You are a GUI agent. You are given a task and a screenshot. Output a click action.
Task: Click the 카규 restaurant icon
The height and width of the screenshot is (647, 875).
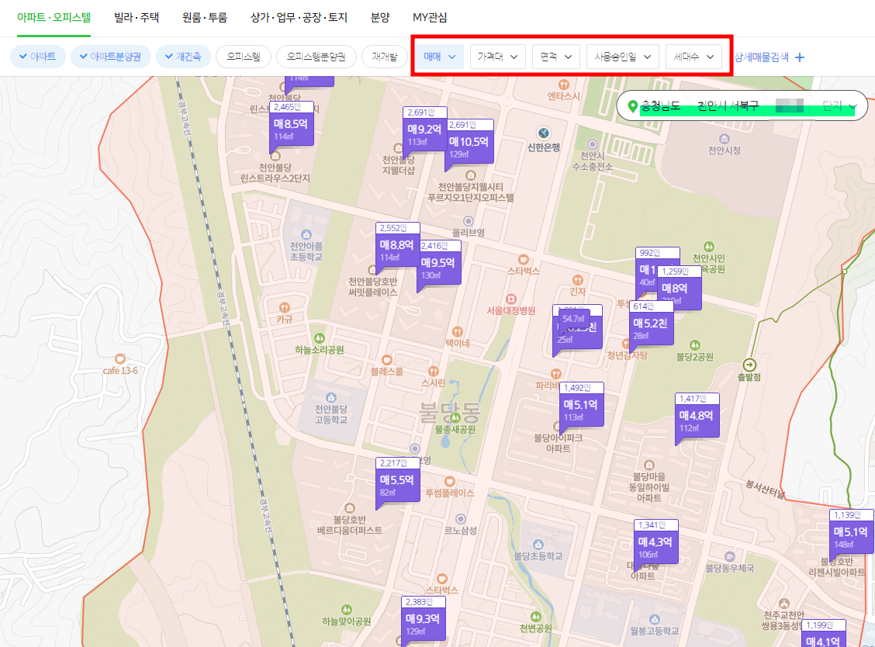coord(285,307)
